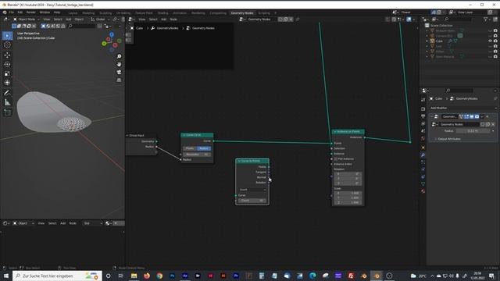Click the pan hand icon in viewport
500x281 pixels.
119,64
